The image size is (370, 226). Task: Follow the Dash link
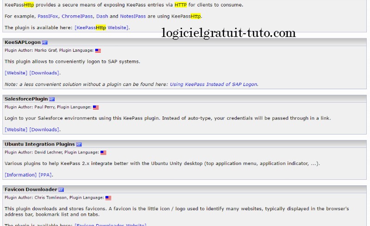[102, 16]
